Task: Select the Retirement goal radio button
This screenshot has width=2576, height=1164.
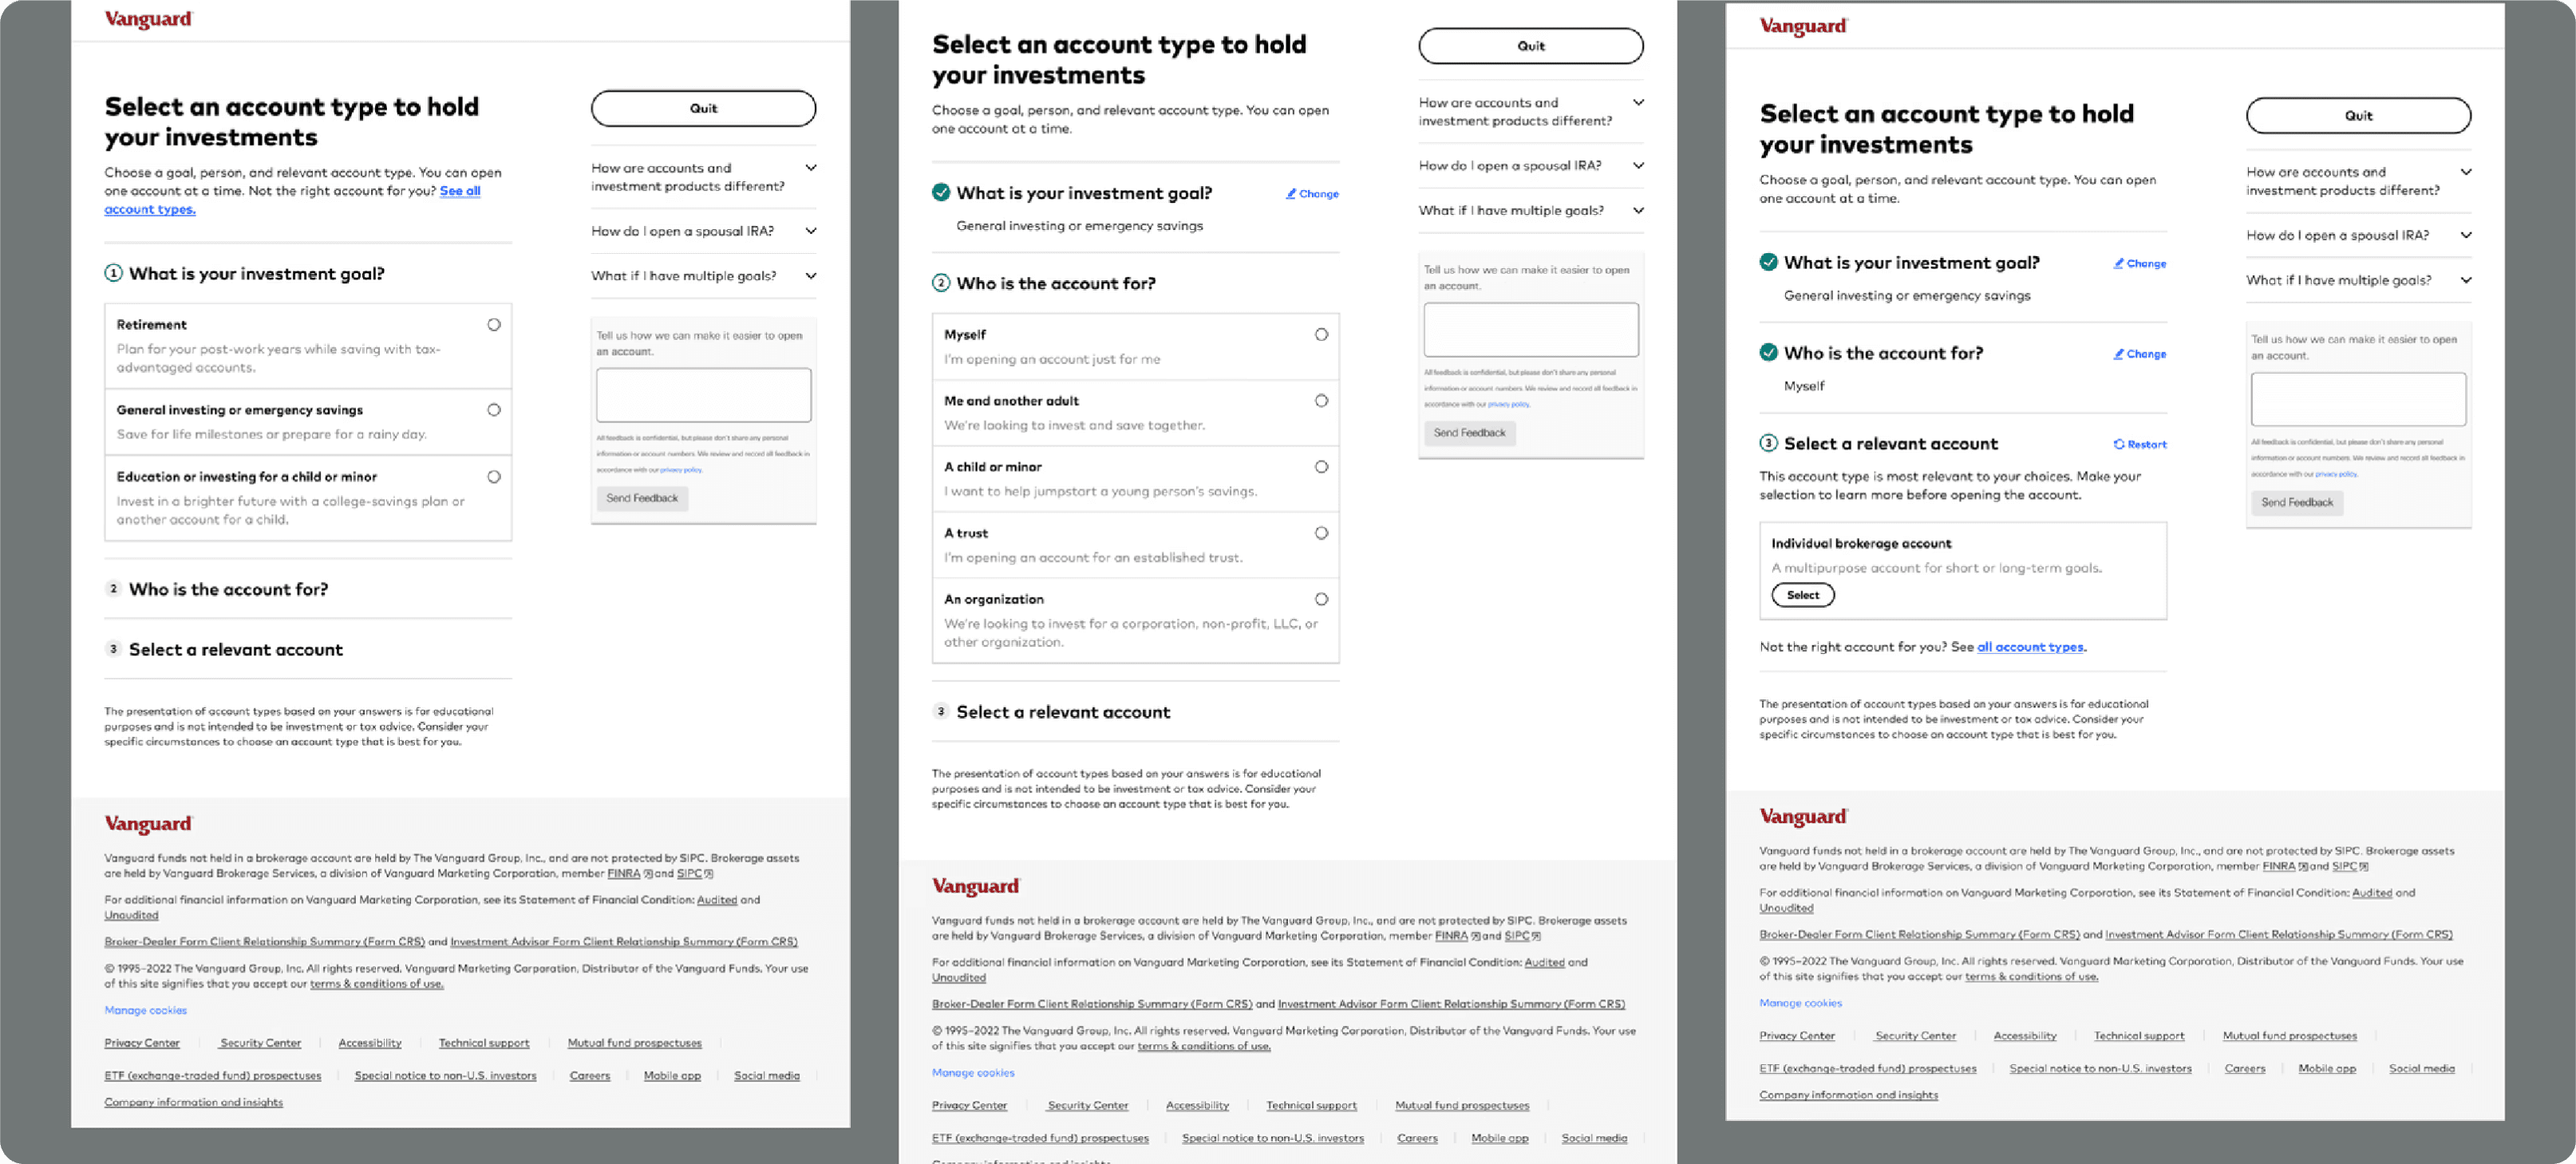Action: [x=493, y=325]
